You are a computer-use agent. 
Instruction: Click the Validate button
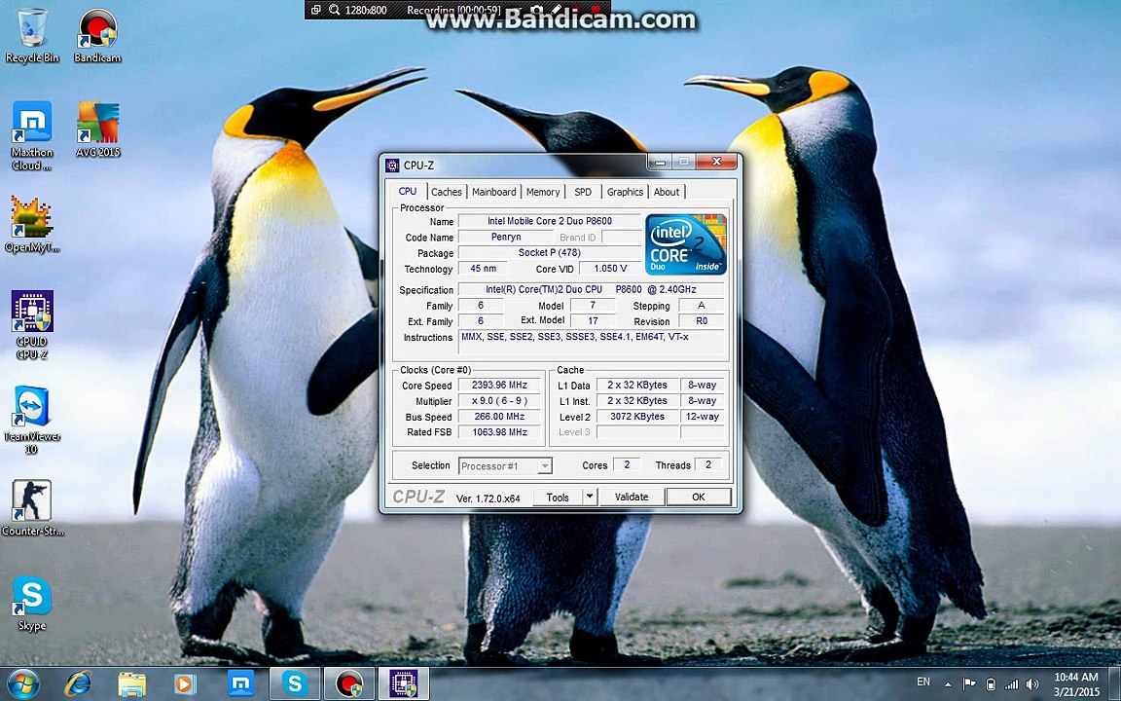point(632,497)
